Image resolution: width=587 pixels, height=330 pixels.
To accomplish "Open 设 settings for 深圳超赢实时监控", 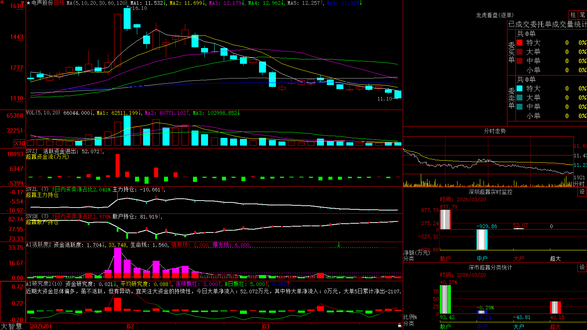I will click(x=582, y=192).
